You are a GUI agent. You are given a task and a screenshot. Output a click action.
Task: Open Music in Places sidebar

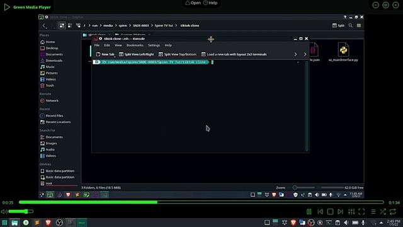[48, 67]
